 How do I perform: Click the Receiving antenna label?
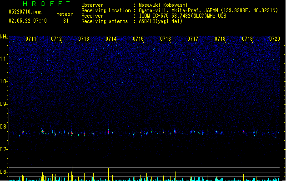105,21
